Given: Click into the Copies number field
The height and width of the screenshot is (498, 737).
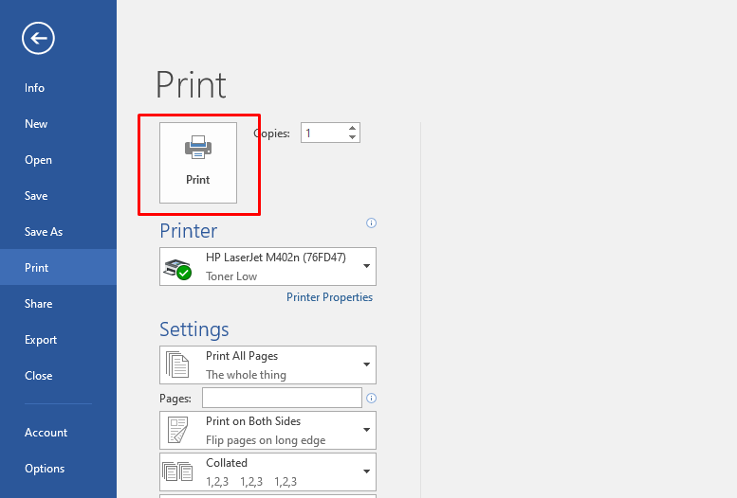Looking at the screenshot, I should coord(322,133).
